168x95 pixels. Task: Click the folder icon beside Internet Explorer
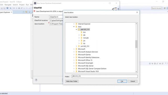(x=76, y=24)
